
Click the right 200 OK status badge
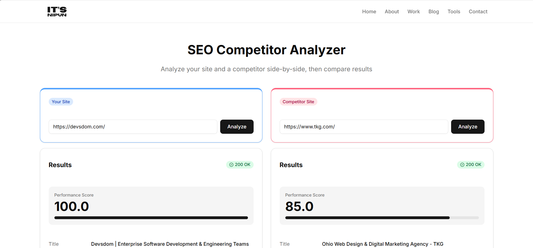point(471,165)
